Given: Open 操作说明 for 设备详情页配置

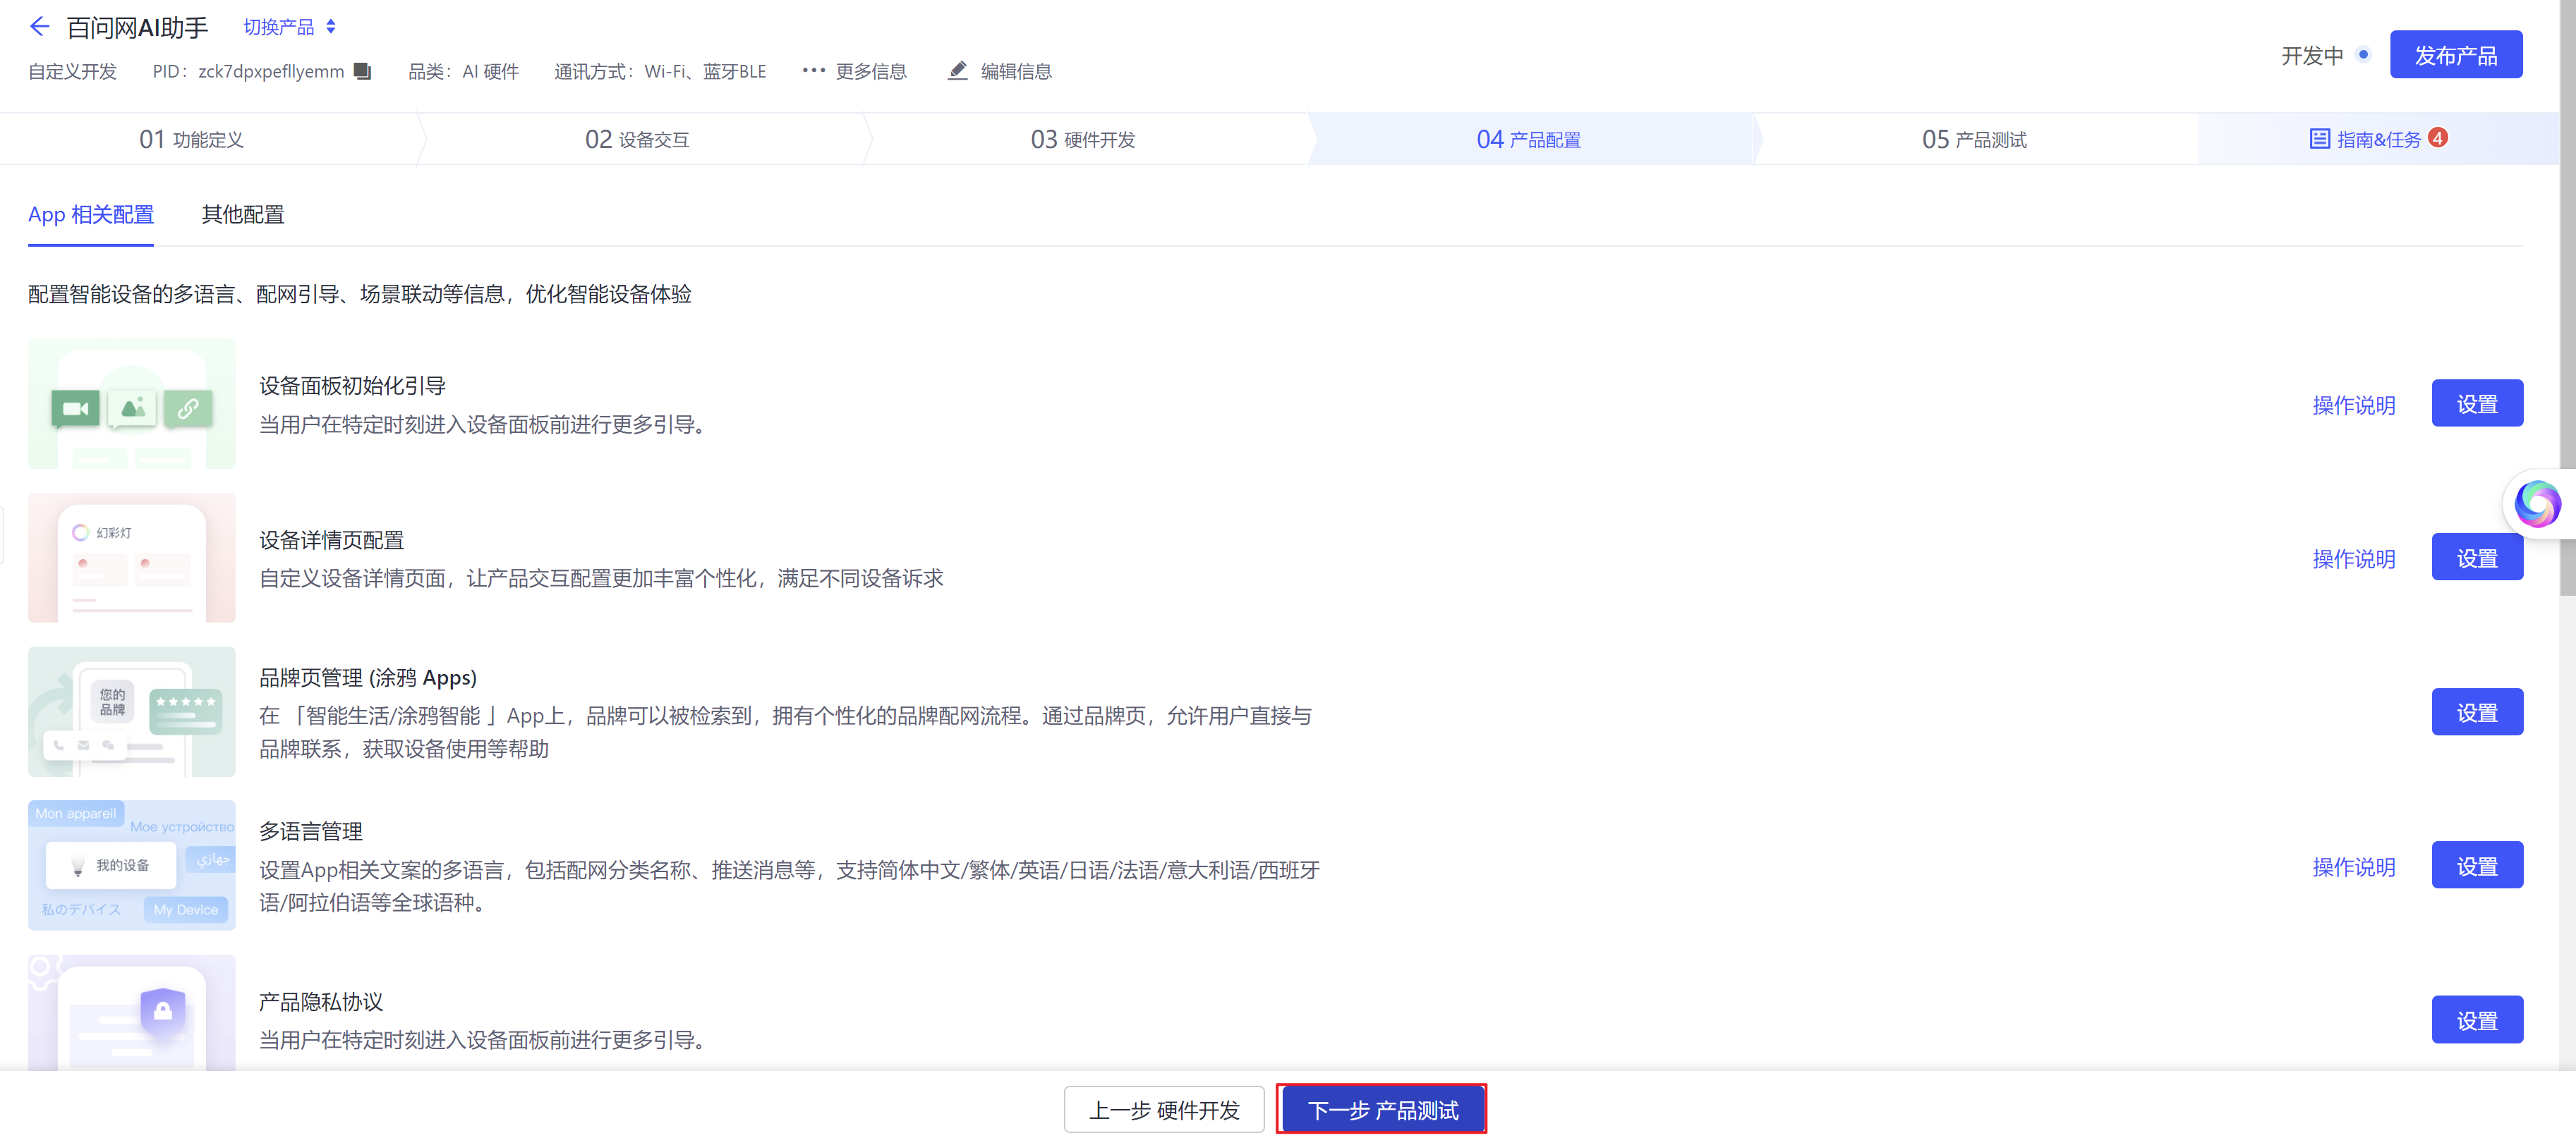Looking at the screenshot, I should [x=2353, y=558].
